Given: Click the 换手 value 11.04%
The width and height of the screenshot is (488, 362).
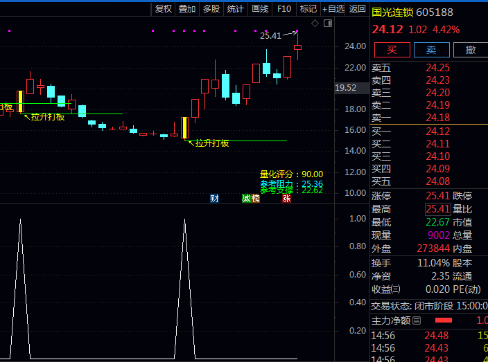Looking at the screenshot, I should coord(433,263).
